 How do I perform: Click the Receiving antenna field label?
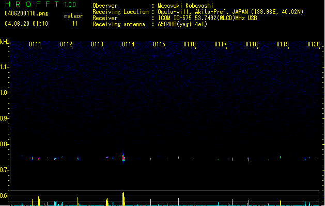[x=119, y=24]
